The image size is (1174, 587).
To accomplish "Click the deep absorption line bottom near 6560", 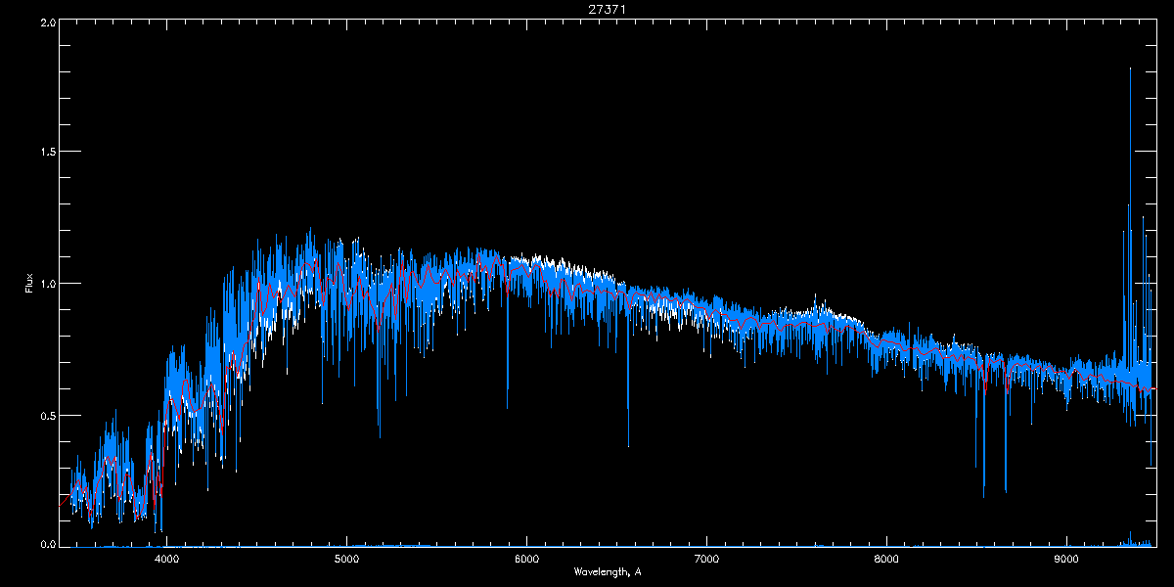I will click(x=628, y=445).
